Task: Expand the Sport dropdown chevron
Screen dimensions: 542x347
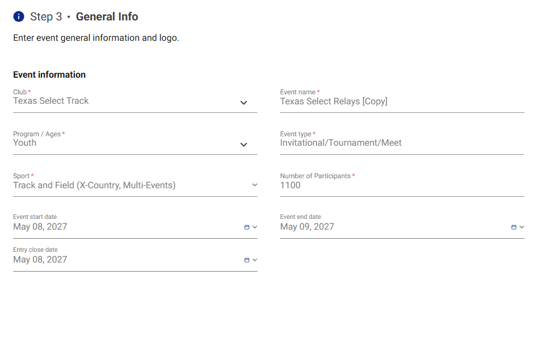Action: tap(255, 185)
